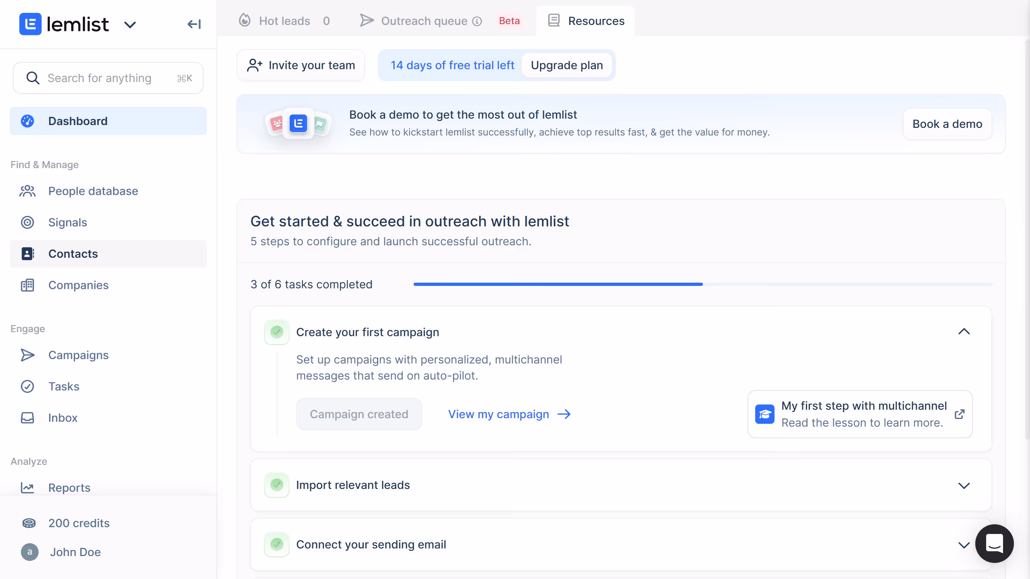Screen dimensions: 1030x579
Task: Switch to the Hot leads tab
Action: point(284,21)
